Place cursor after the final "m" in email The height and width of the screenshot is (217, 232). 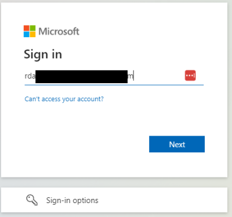[x=133, y=76]
